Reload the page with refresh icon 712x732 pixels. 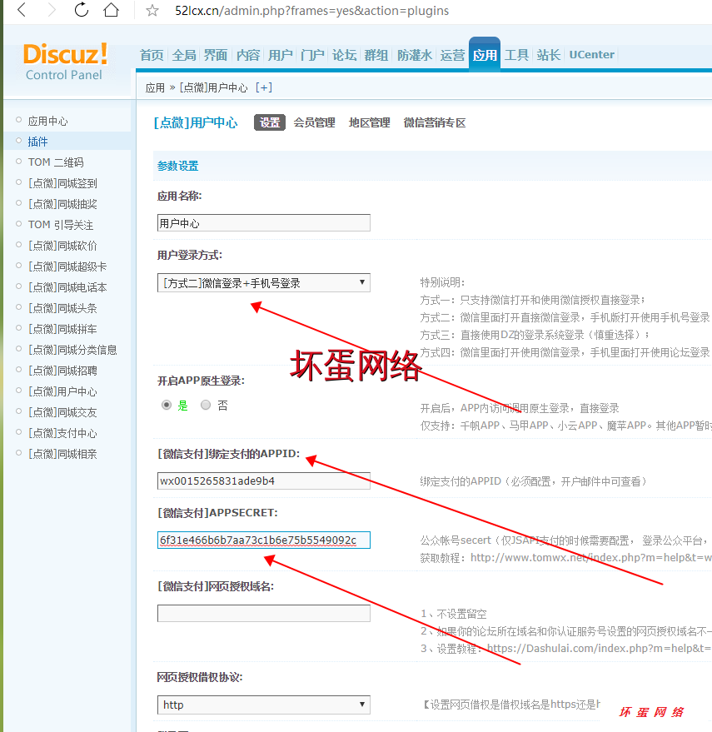[x=82, y=11]
